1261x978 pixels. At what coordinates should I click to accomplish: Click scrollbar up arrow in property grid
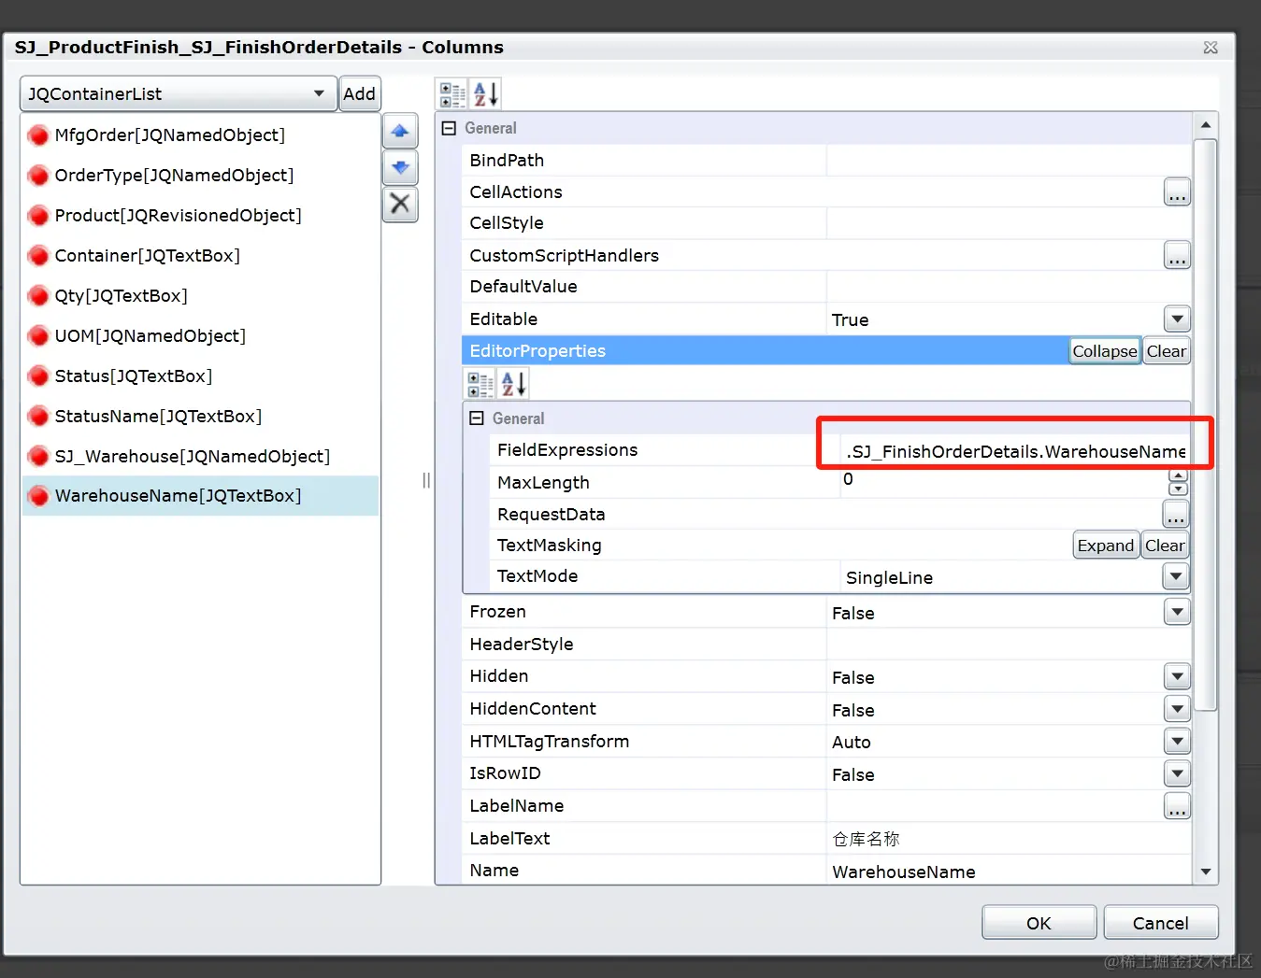1206,125
